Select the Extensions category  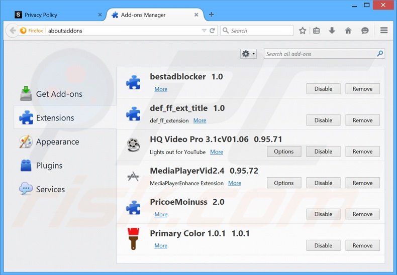pos(65,117)
